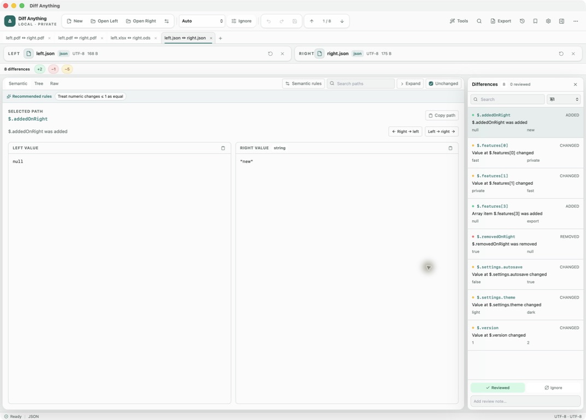Select the $.features[0] difference
This screenshot has width=586, height=420.
click(x=525, y=153)
